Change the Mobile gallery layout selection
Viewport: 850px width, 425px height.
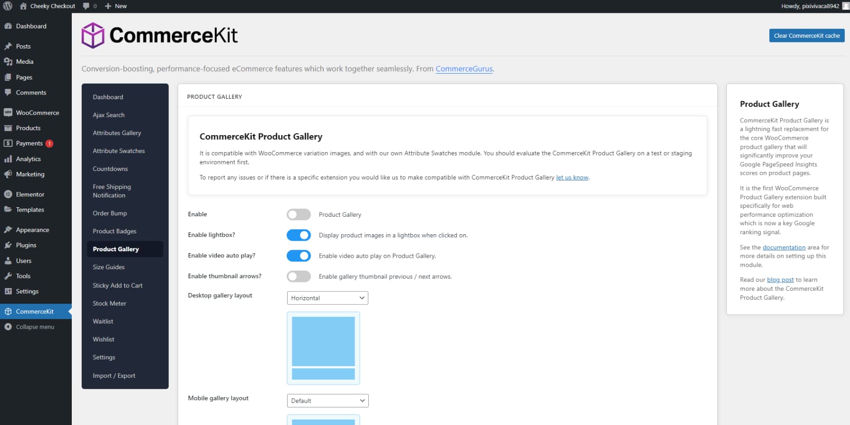point(327,400)
